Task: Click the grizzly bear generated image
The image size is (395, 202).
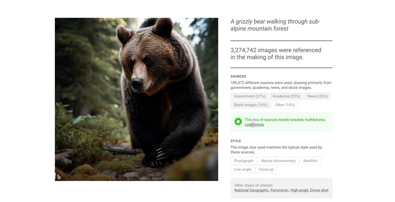Action: pos(136,99)
